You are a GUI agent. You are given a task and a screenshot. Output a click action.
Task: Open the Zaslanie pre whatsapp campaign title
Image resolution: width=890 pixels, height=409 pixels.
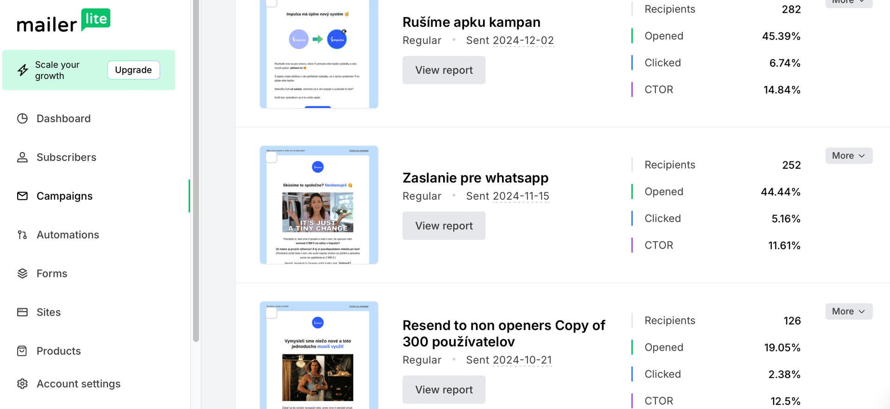pyautogui.click(x=476, y=178)
